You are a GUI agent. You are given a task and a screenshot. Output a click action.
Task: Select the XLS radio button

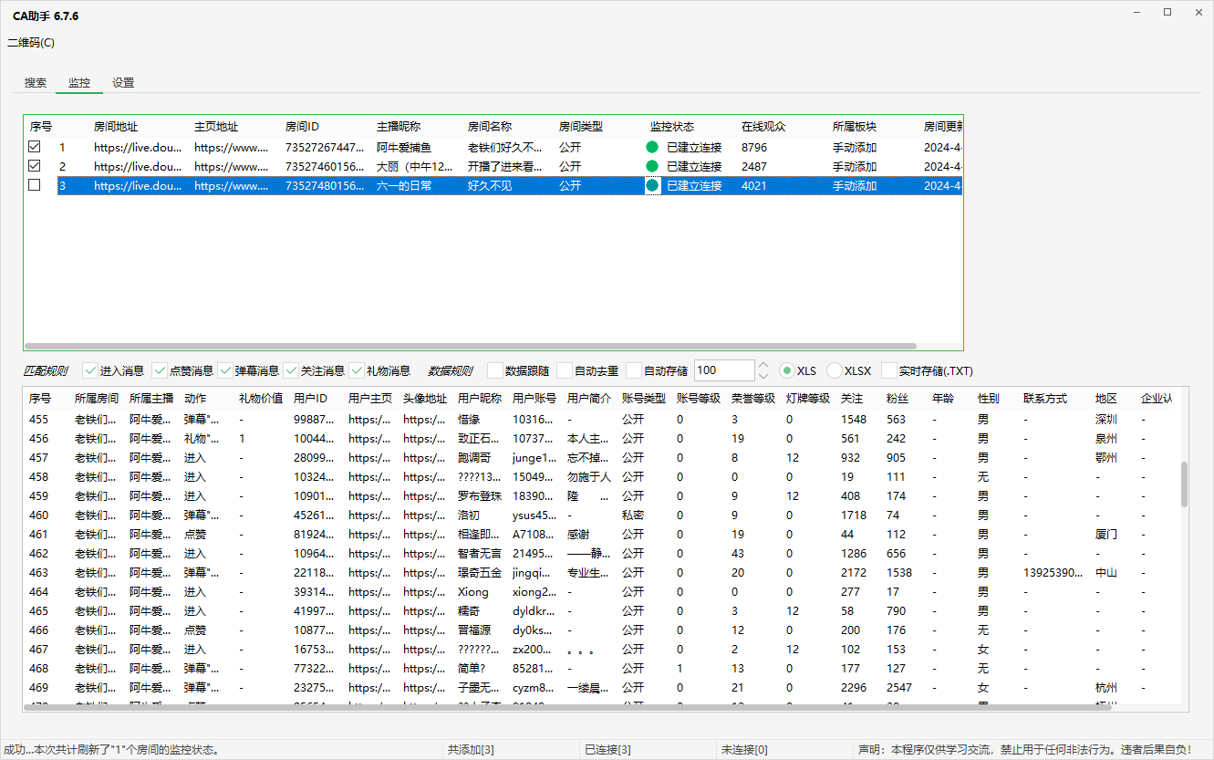click(x=787, y=370)
